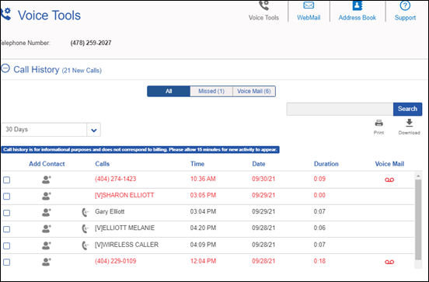Check the box for Gary Elliott row

click(x=6, y=213)
